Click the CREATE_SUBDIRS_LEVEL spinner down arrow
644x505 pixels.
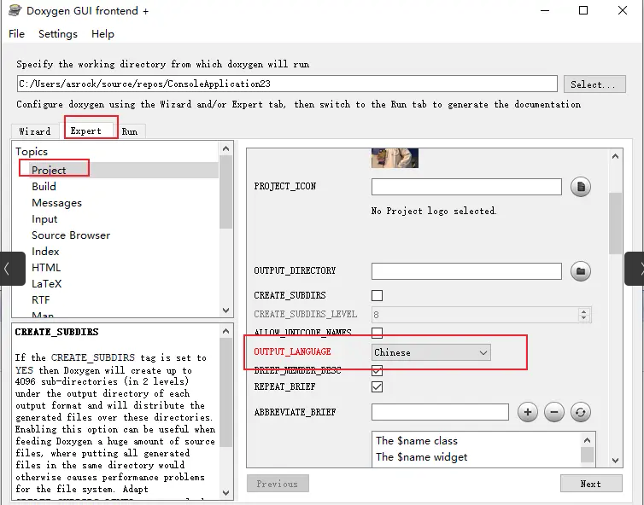pyautogui.click(x=583, y=318)
